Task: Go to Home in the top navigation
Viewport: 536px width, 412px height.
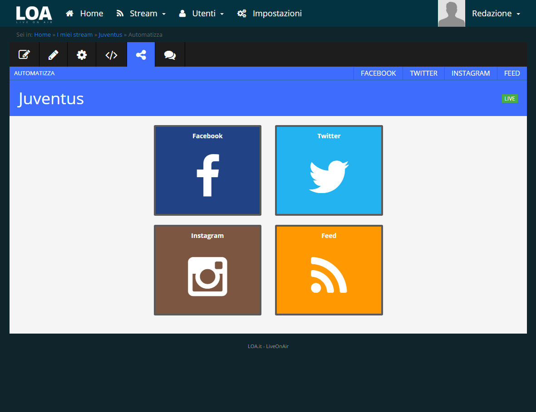Action: tap(84, 13)
